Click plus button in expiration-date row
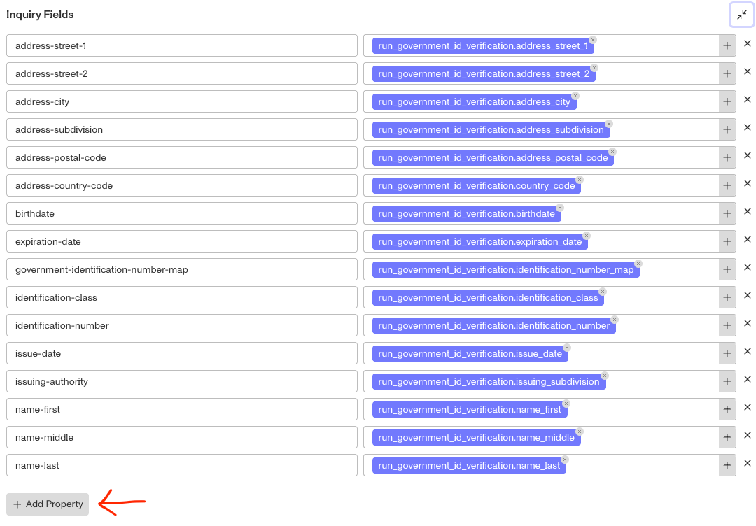 (727, 241)
